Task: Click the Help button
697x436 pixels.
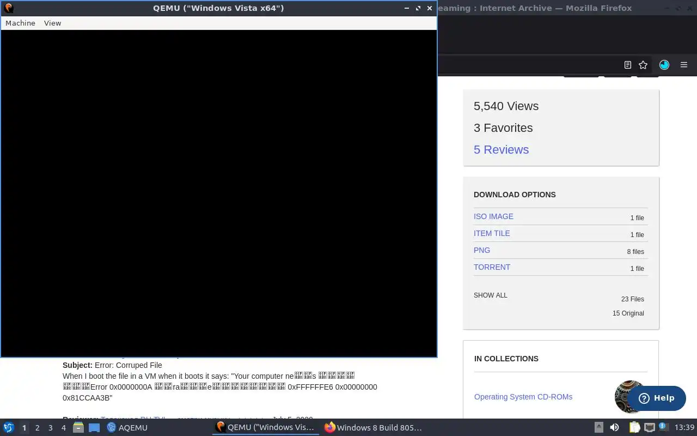Action: tap(656, 398)
